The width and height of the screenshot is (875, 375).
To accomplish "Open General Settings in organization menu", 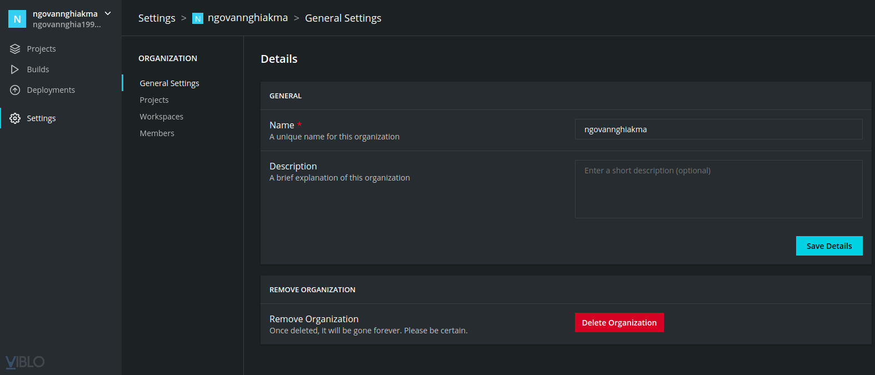I will pos(169,83).
